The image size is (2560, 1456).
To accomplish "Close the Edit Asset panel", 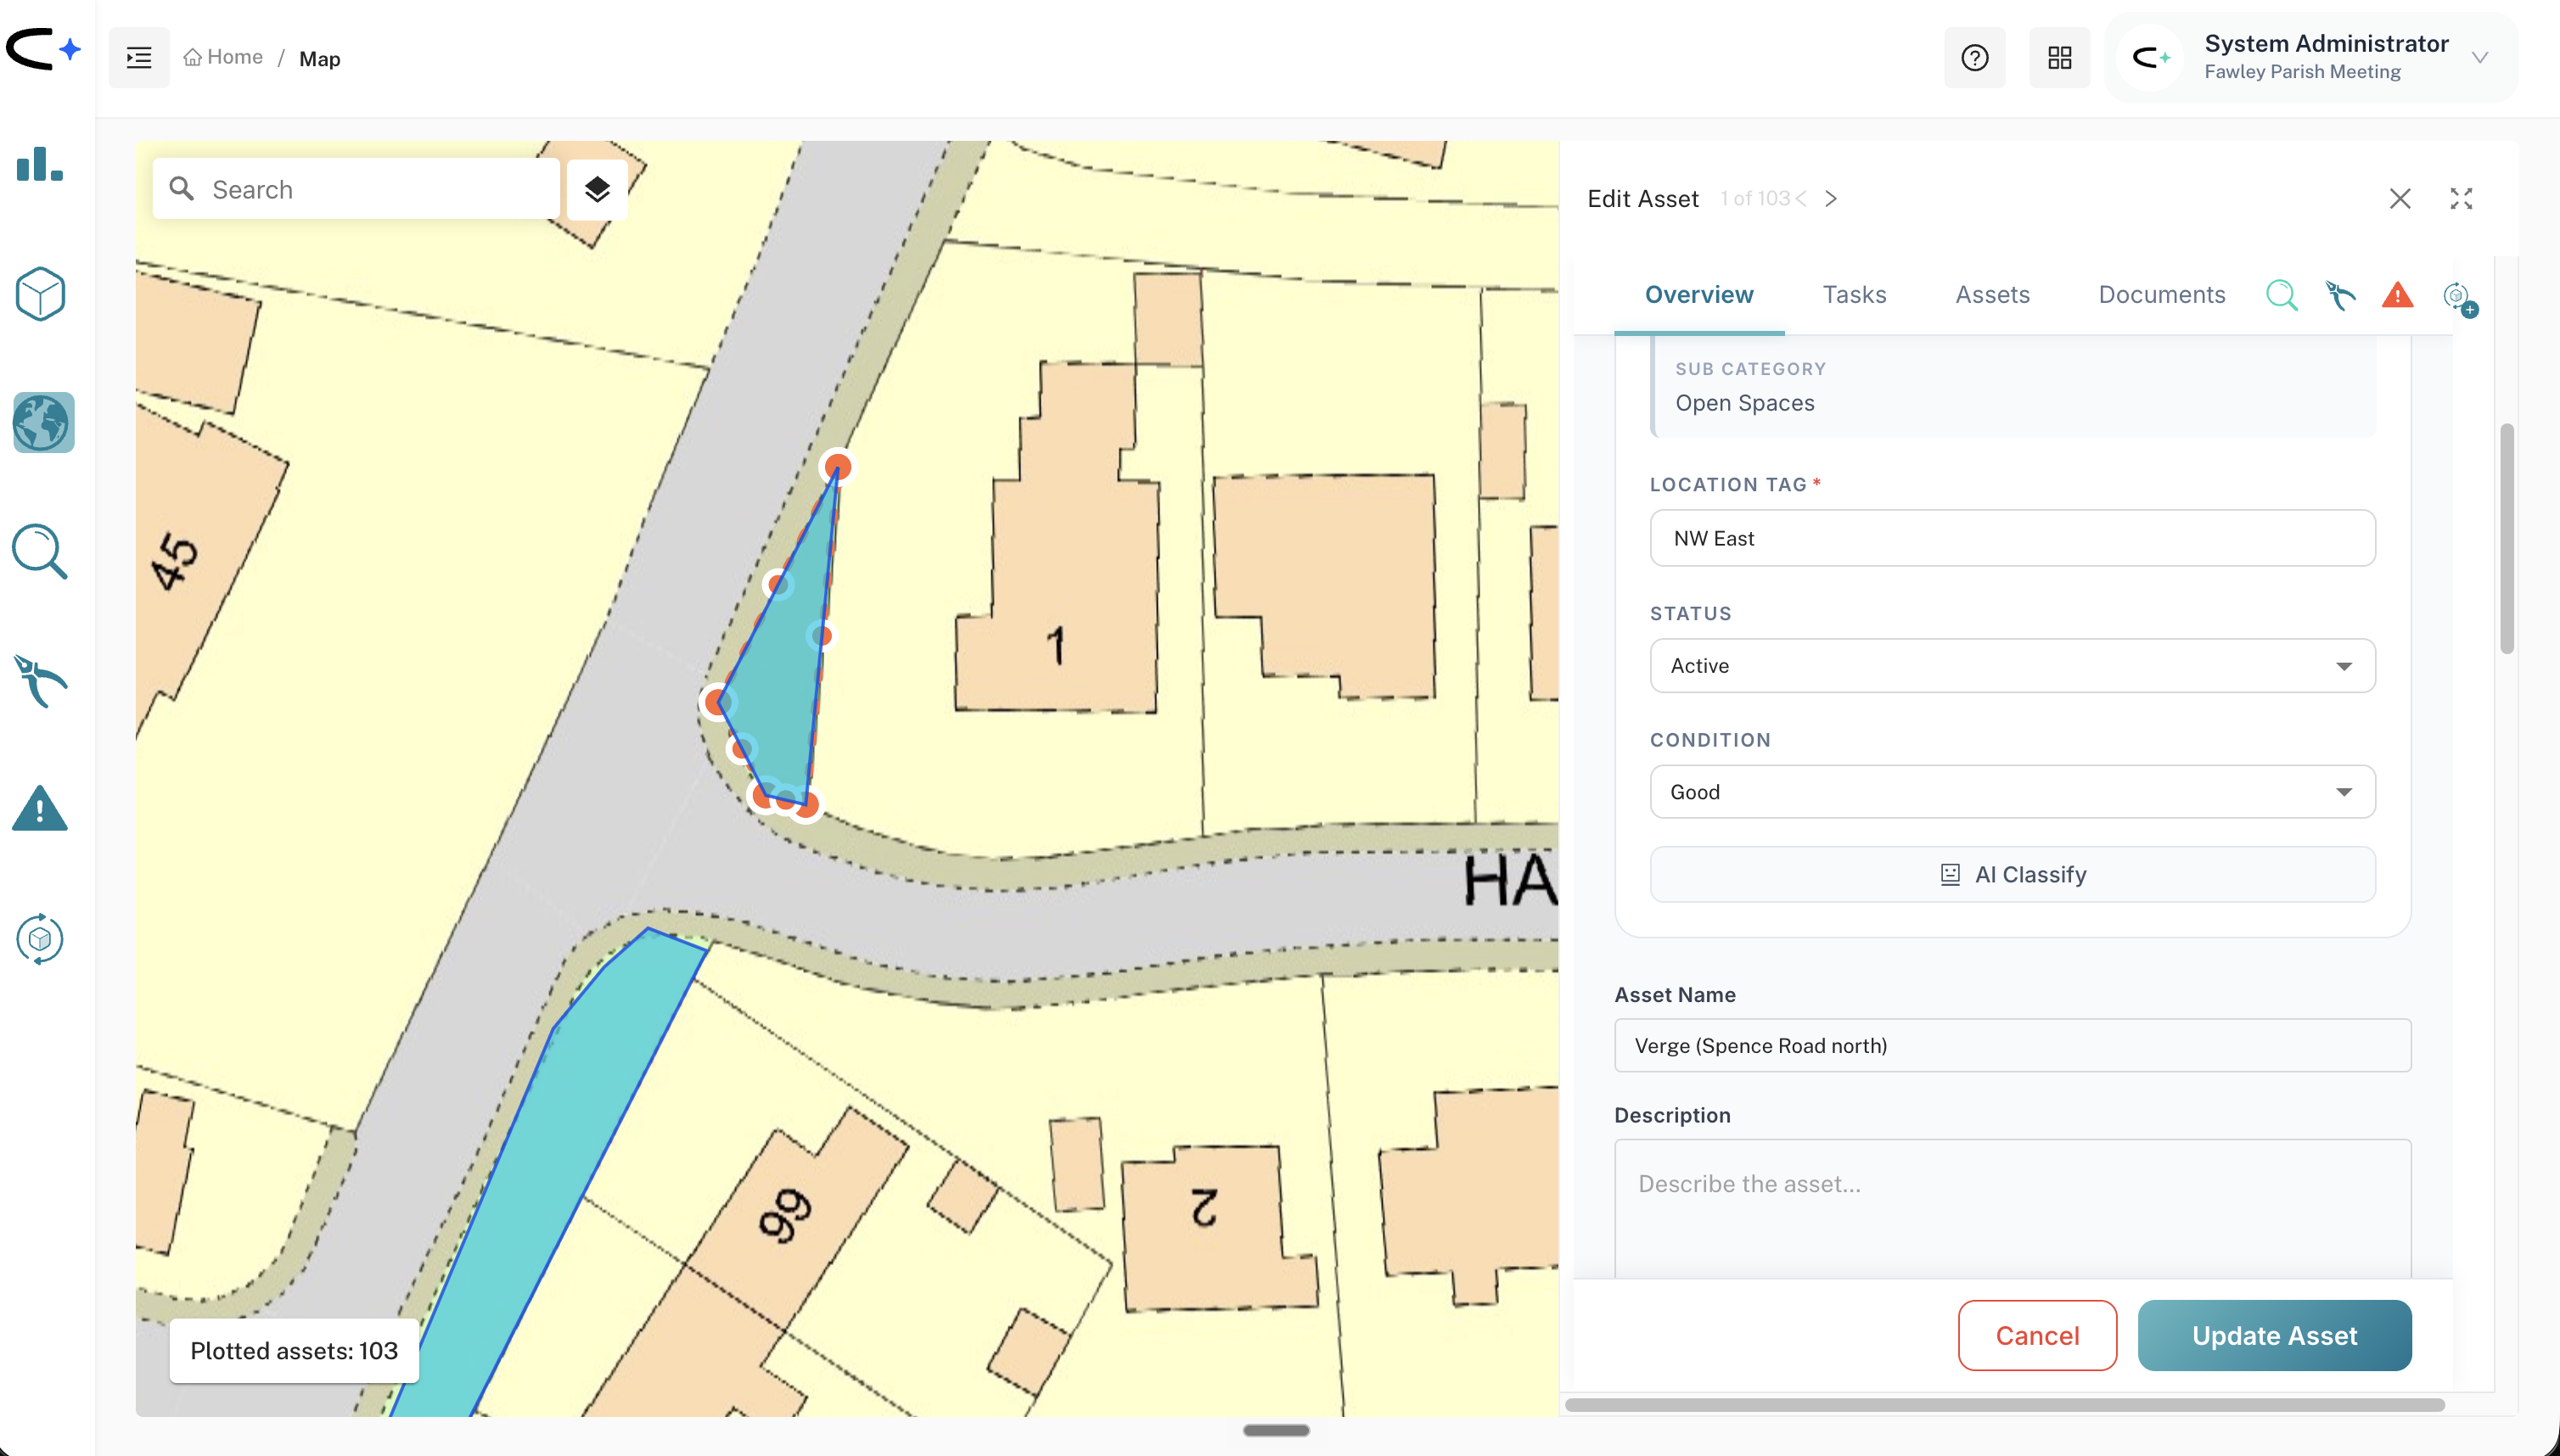I will 2400,199.
